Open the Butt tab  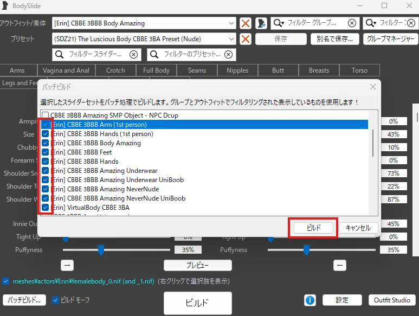coord(278,70)
